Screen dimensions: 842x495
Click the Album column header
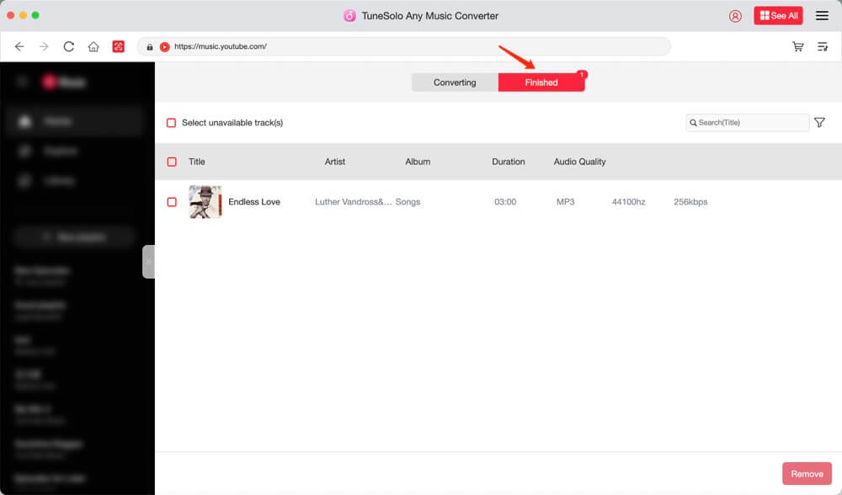[418, 162]
